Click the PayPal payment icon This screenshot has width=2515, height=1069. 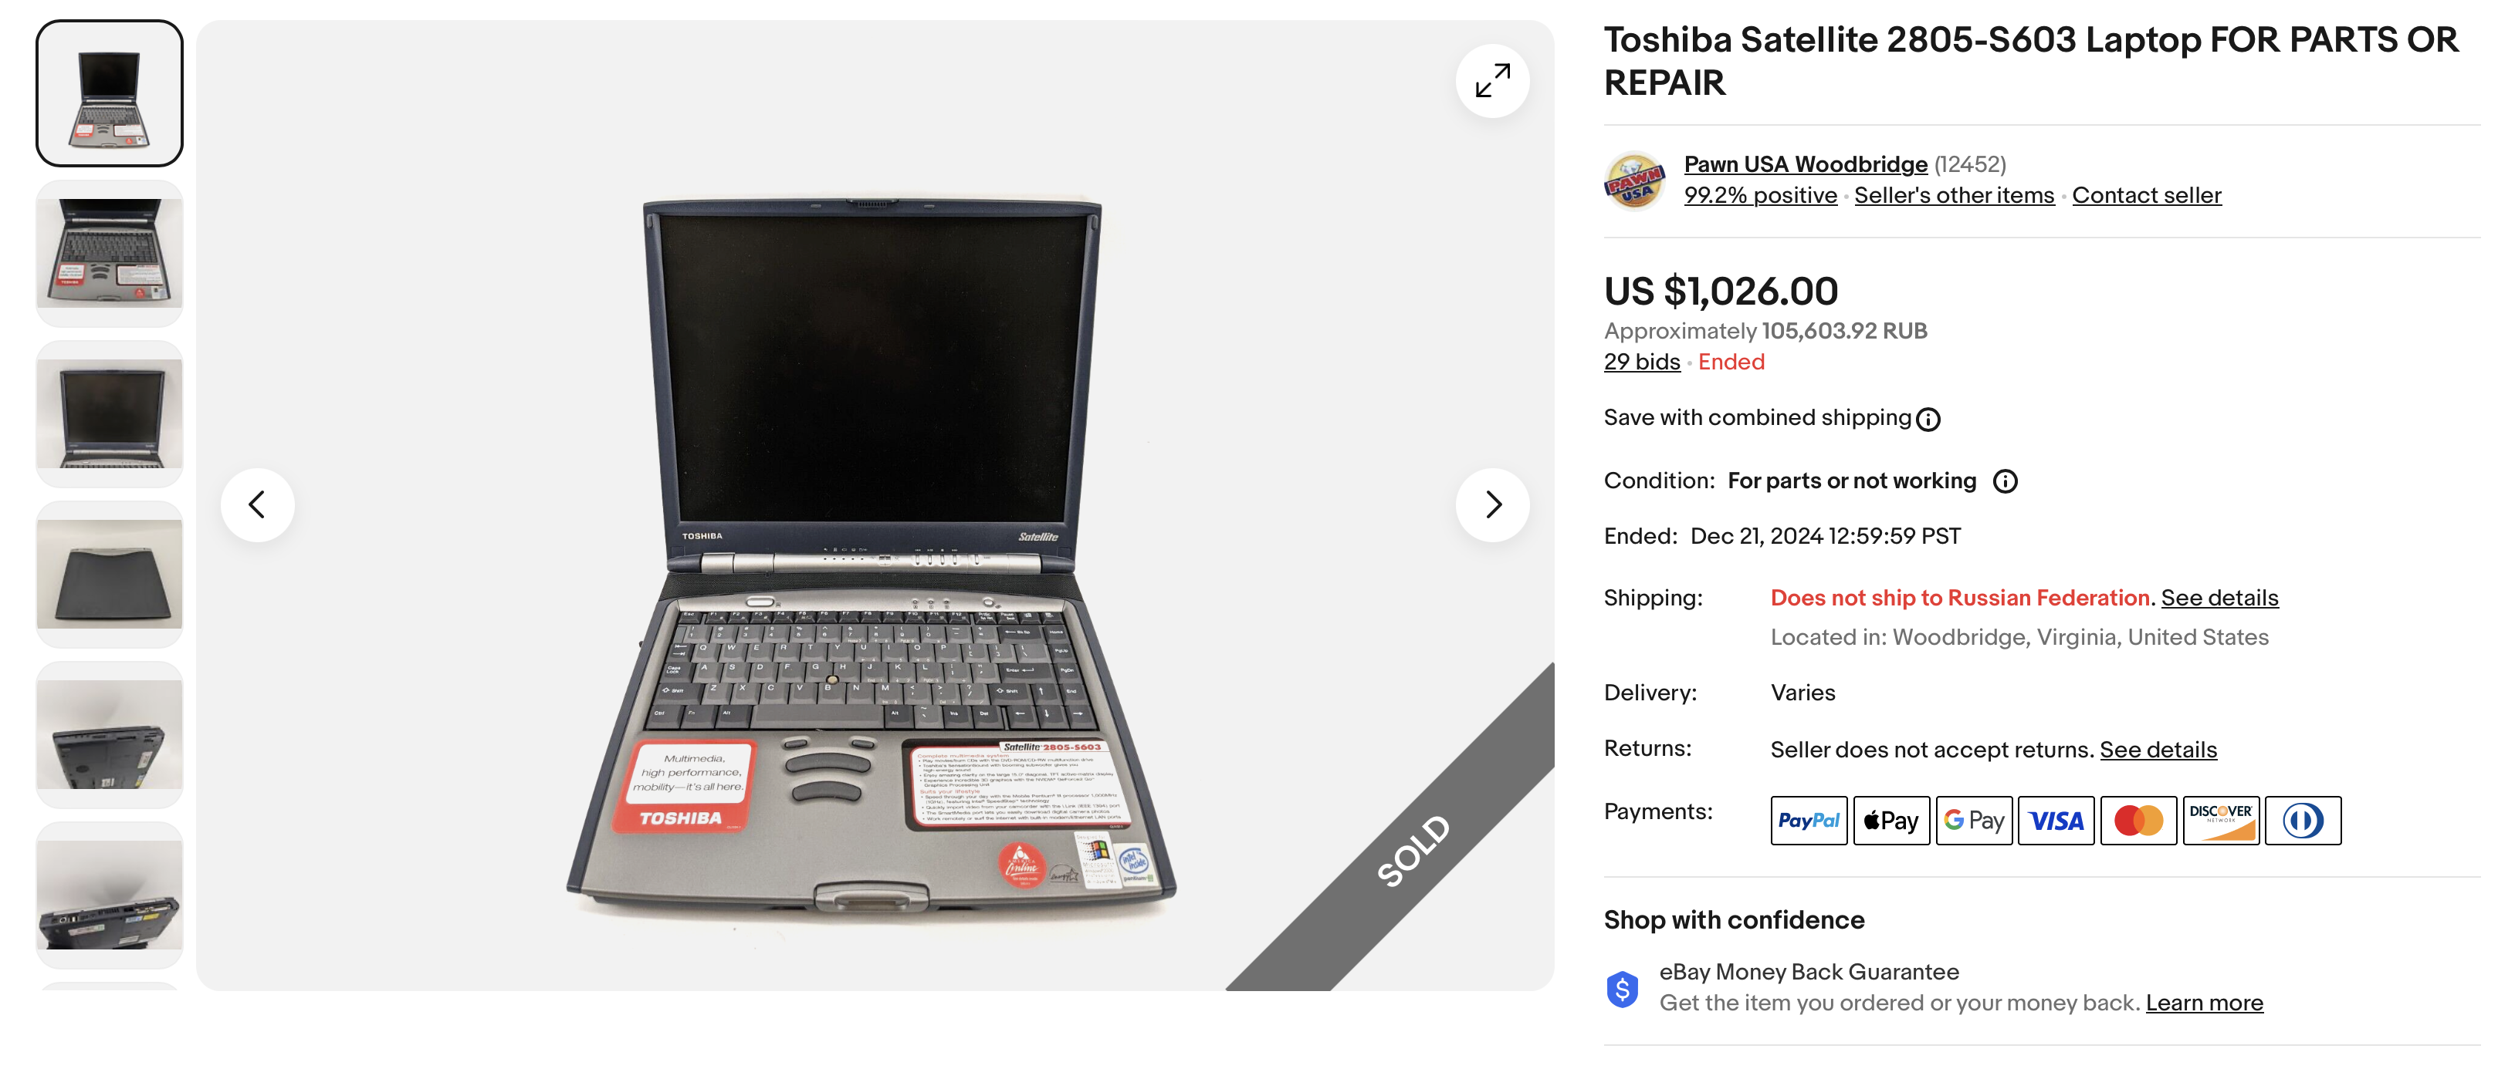[x=1808, y=821]
